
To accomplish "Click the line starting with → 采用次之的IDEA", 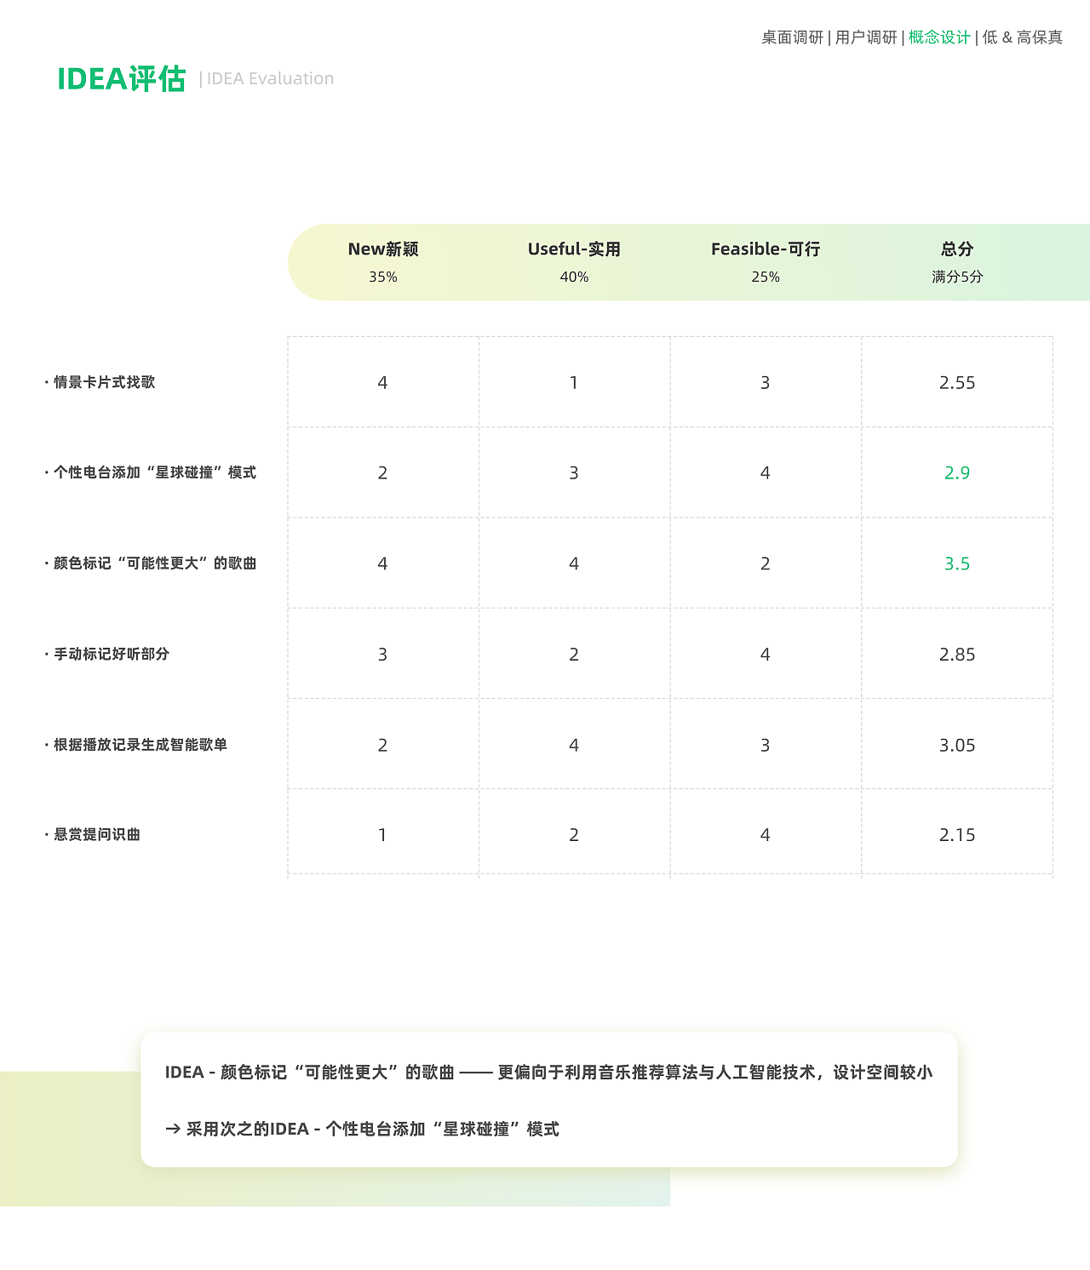I will (362, 1129).
